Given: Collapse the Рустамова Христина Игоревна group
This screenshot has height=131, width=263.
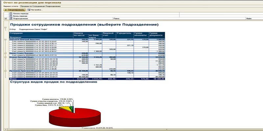Looking at the screenshot, I should tap(5, 70).
